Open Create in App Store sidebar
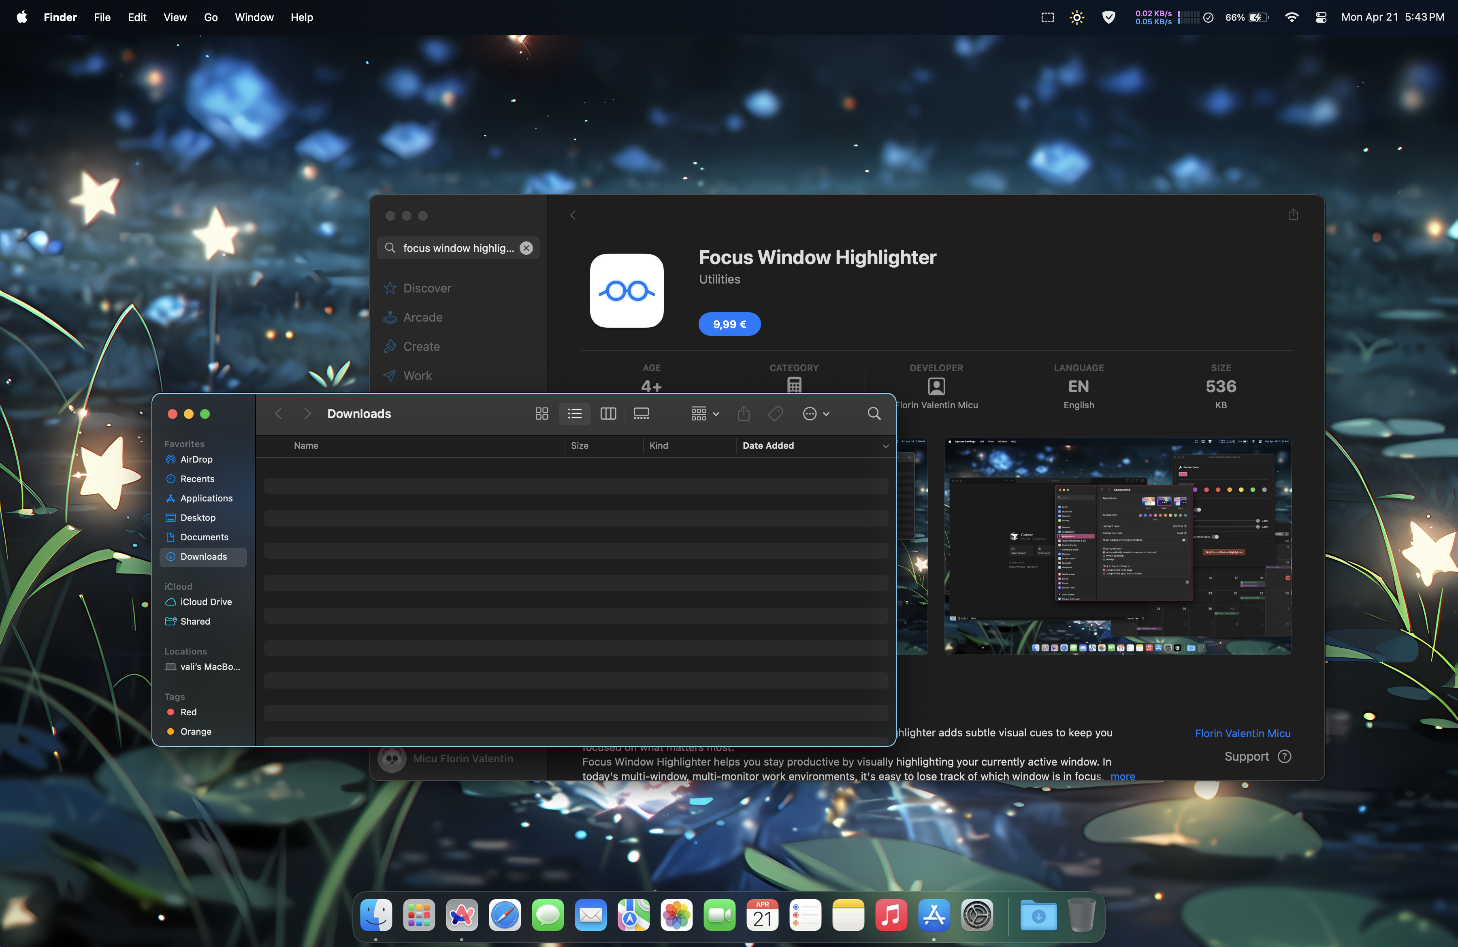 click(458, 347)
